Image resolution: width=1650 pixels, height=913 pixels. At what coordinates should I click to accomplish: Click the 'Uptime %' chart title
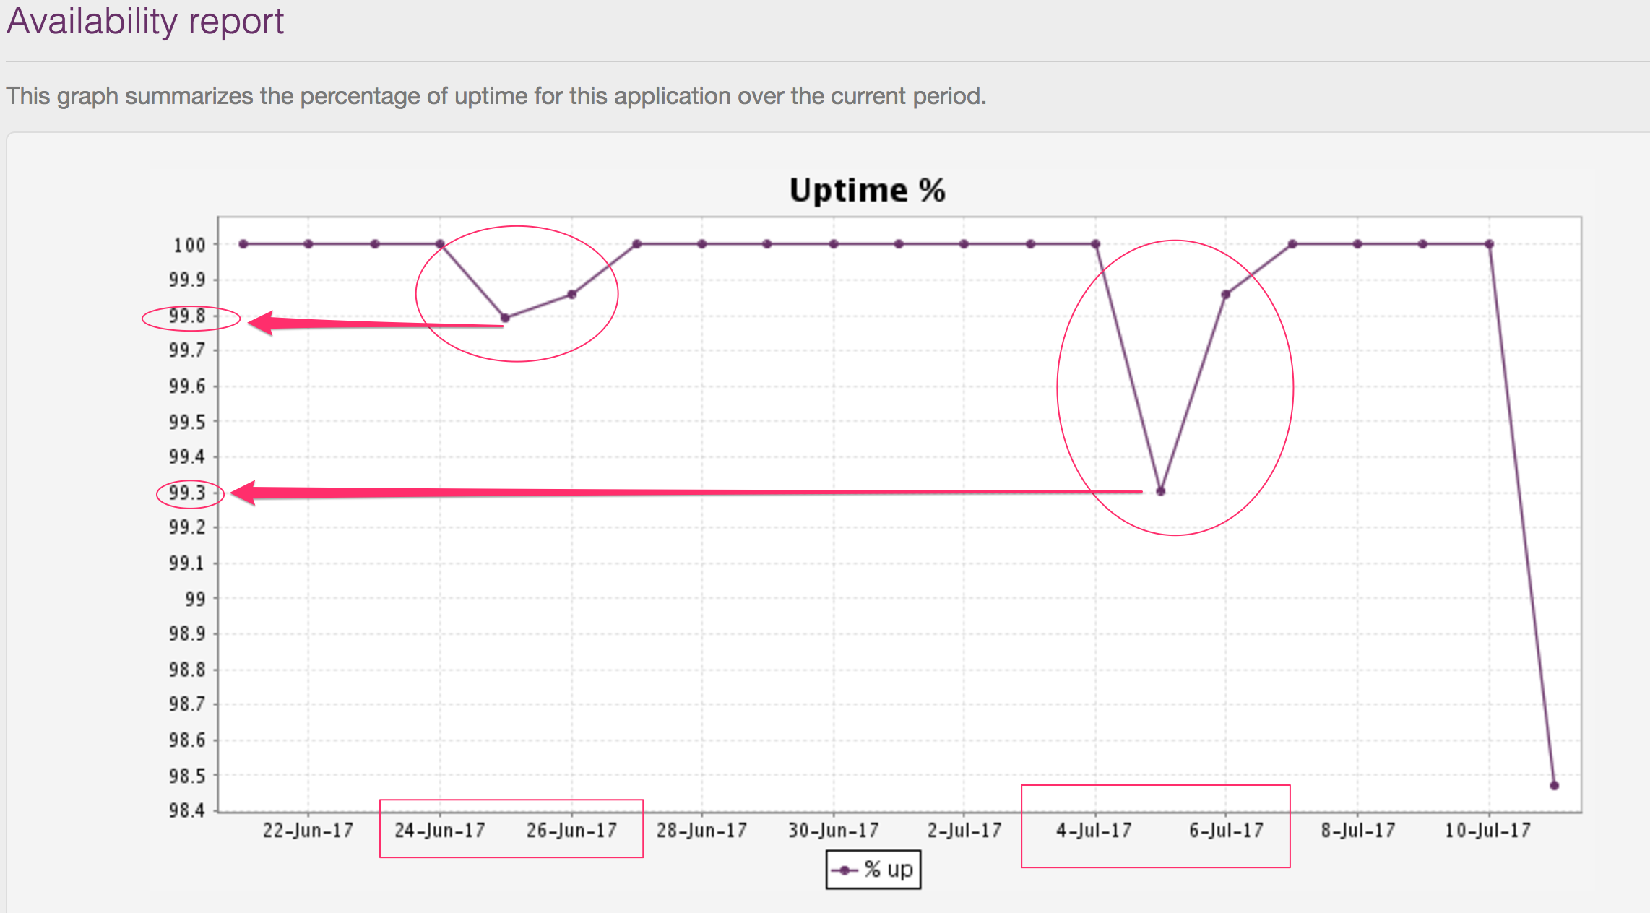867,191
